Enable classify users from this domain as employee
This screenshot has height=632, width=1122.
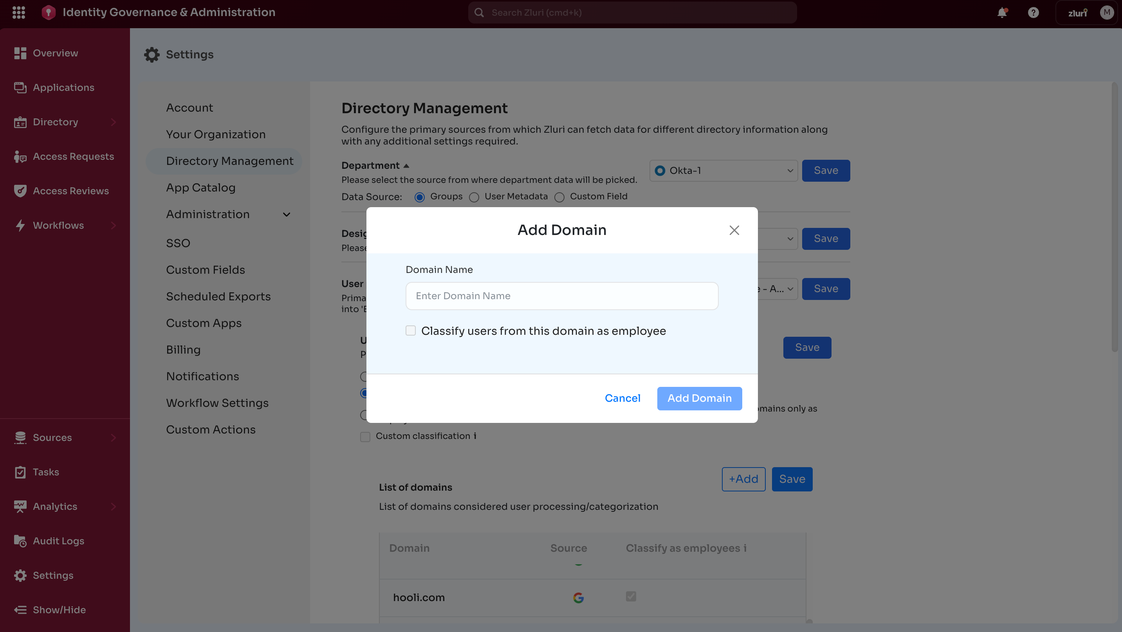[410, 330]
